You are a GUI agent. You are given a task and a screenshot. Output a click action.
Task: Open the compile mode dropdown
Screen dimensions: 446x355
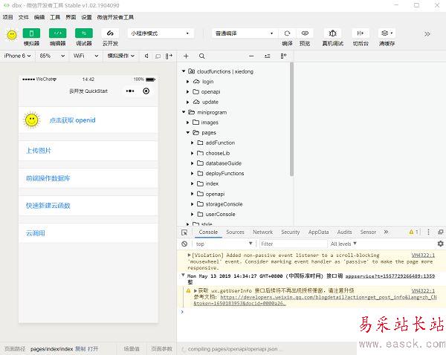point(245,33)
